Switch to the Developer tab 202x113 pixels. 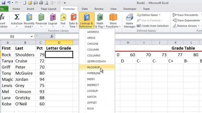coord(130,9)
